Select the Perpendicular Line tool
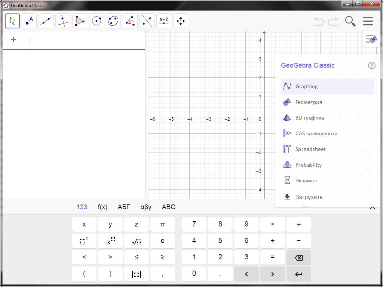Screen dimensions: 383x287 point(63,21)
